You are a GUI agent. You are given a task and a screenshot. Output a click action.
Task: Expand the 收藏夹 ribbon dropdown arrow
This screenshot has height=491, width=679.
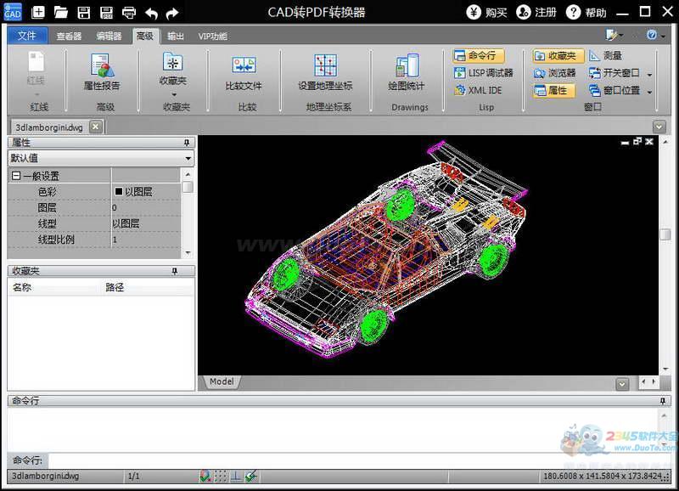[x=174, y=94]
